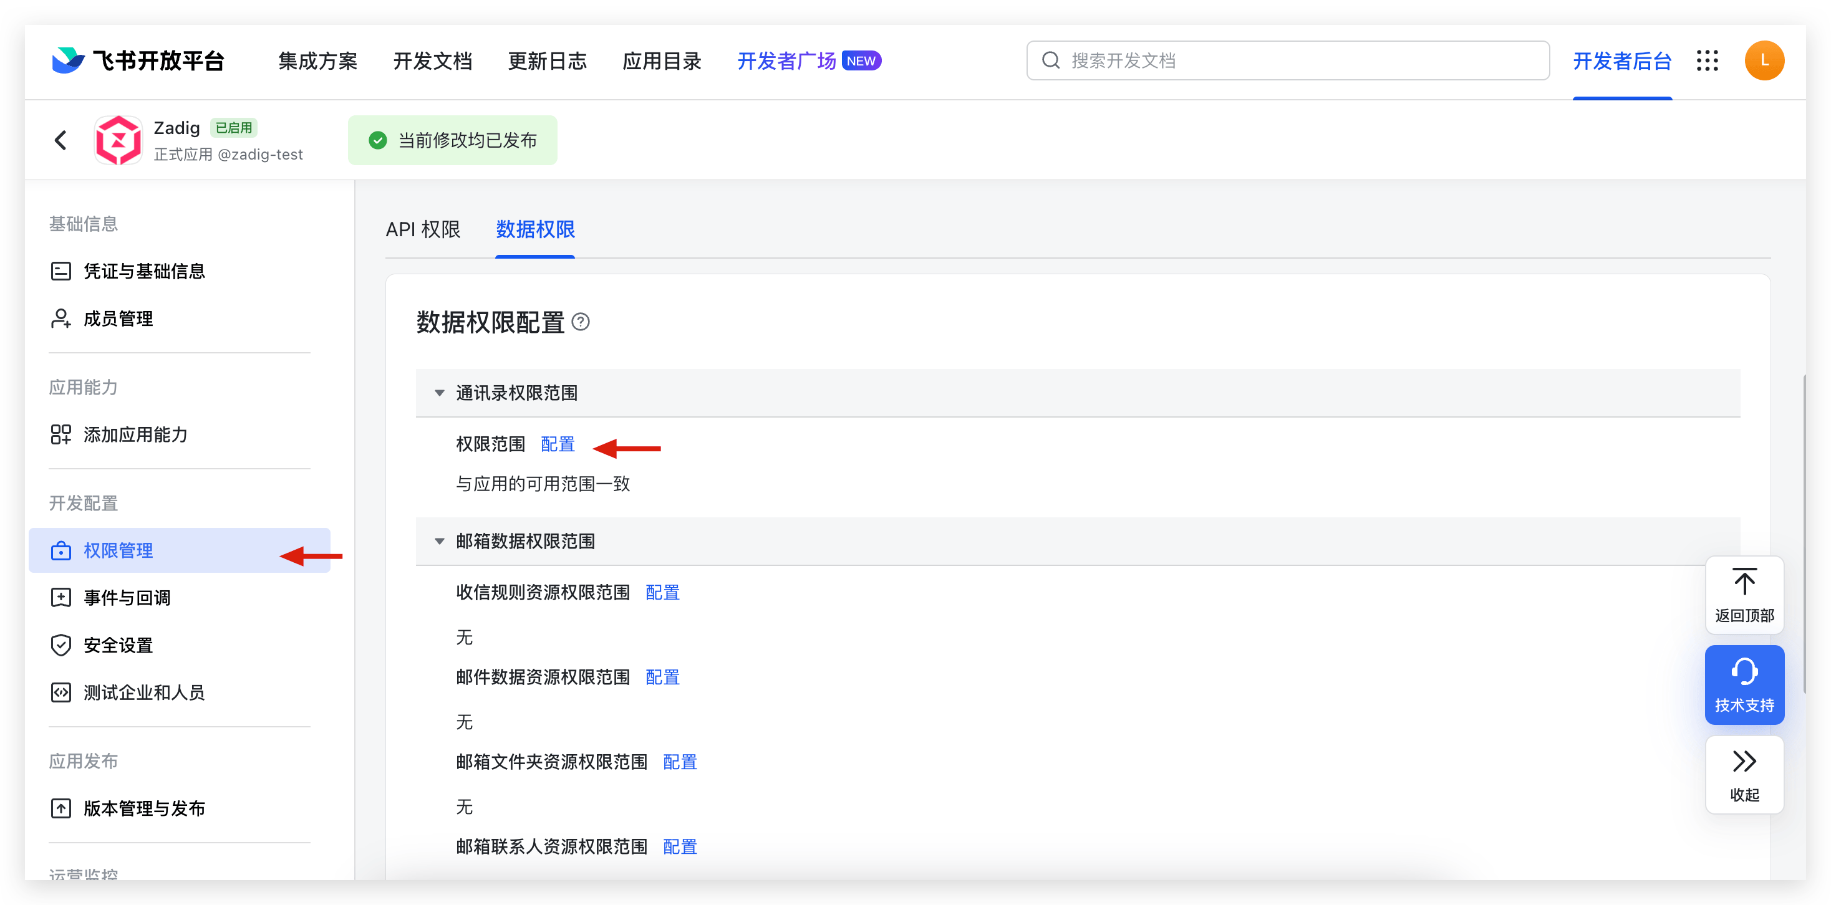Viewport: 1831px width, 905px height.
Task: Click 配置 for 邮箱文件夹资源权限范围
Action: [x=680, y=762]
